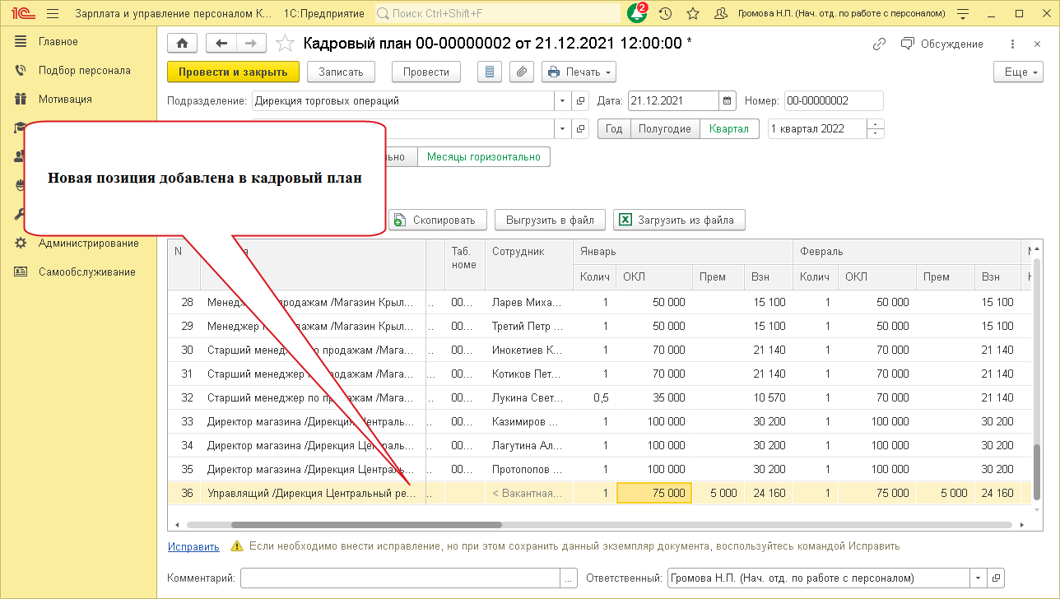This screenshot has width=1060, height=599.
Task: Select the Квартал period toggle
Action: [729, 129]
